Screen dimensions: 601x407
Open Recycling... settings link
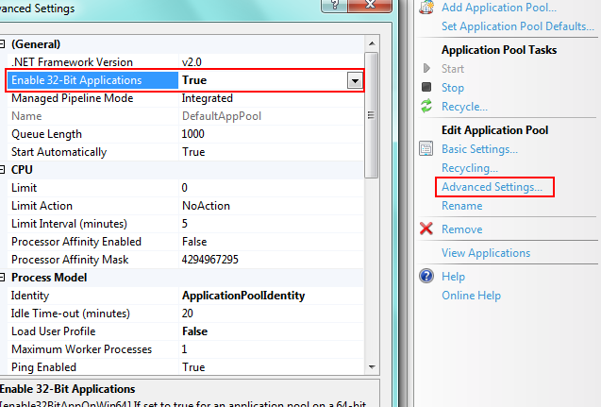click(x=470, y=168)
